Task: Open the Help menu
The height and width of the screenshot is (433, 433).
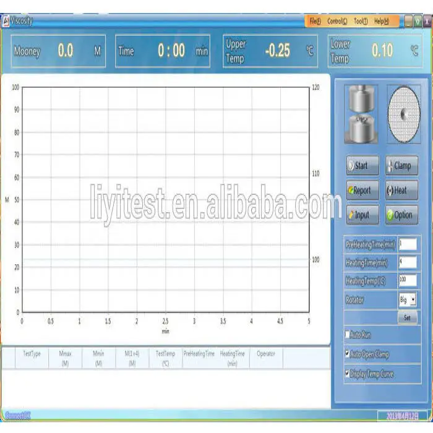Action: tap(382, 21)
